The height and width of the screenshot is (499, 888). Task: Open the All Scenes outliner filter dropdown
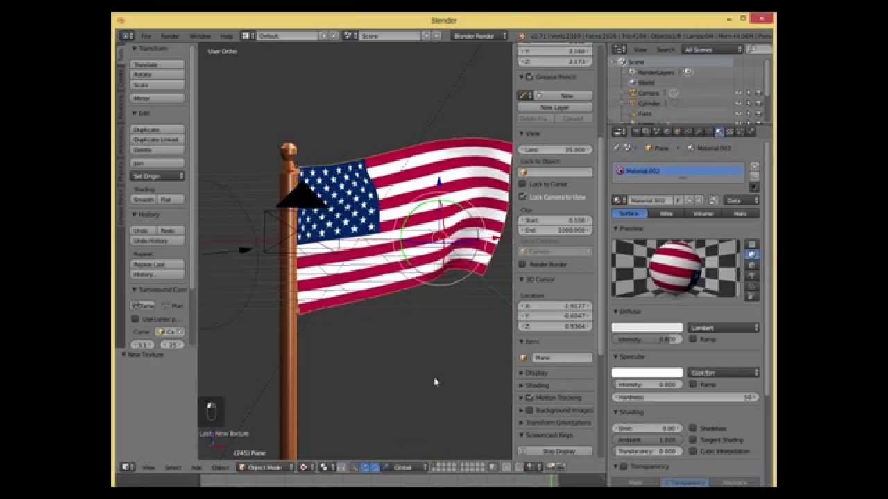tap(712, 49)
